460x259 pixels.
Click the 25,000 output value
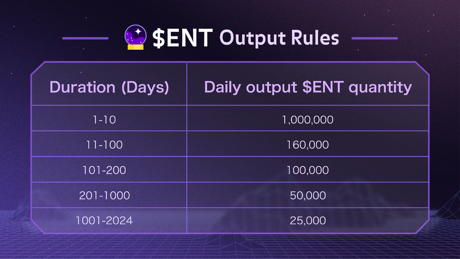point(308,220)
